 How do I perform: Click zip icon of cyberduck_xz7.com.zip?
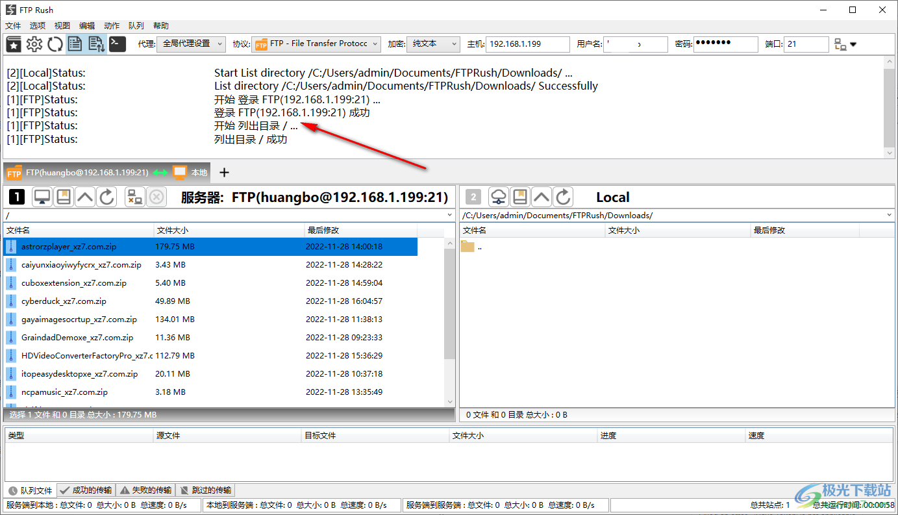[x=12, y=301]
